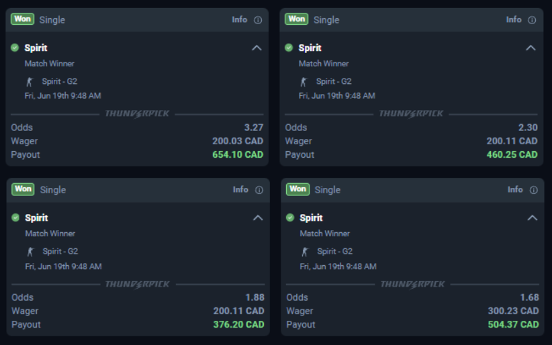Click Counter-Strike game icon on 376.20 CAD payout bet

31,252
